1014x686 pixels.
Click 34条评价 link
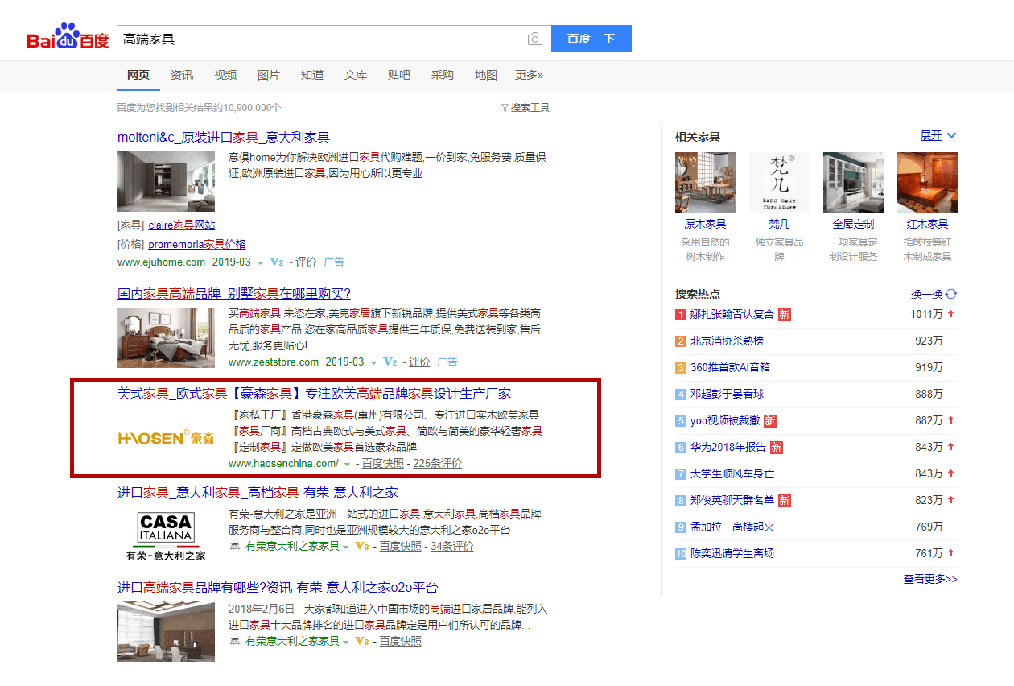(452, 546)
